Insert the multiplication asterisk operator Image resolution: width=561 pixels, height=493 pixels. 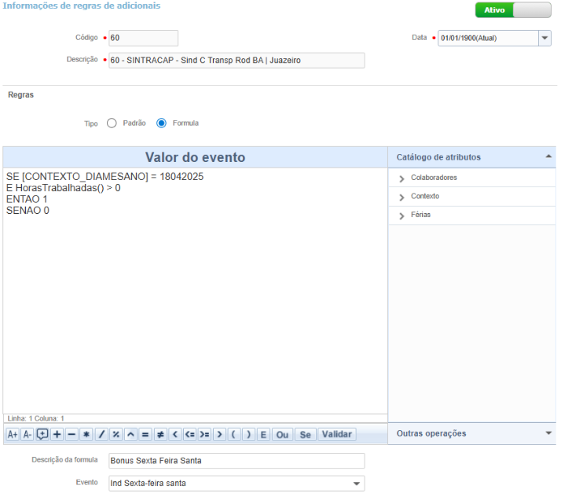(x=86, y=434)
